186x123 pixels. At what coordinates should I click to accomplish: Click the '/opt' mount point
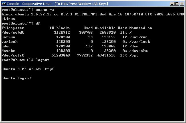coord(134,55)
